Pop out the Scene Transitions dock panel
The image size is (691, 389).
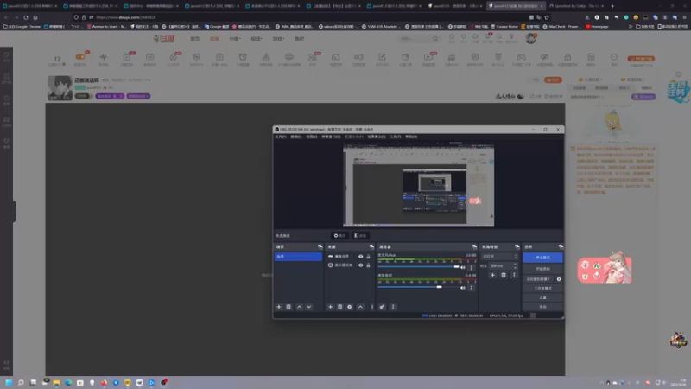point(517,246)
